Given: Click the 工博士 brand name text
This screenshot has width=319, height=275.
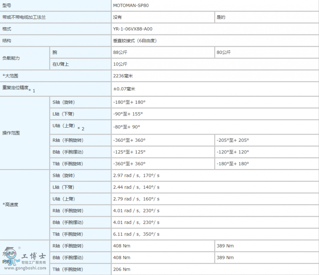Looking at the screenshot, I should click(x=34, y=256).
